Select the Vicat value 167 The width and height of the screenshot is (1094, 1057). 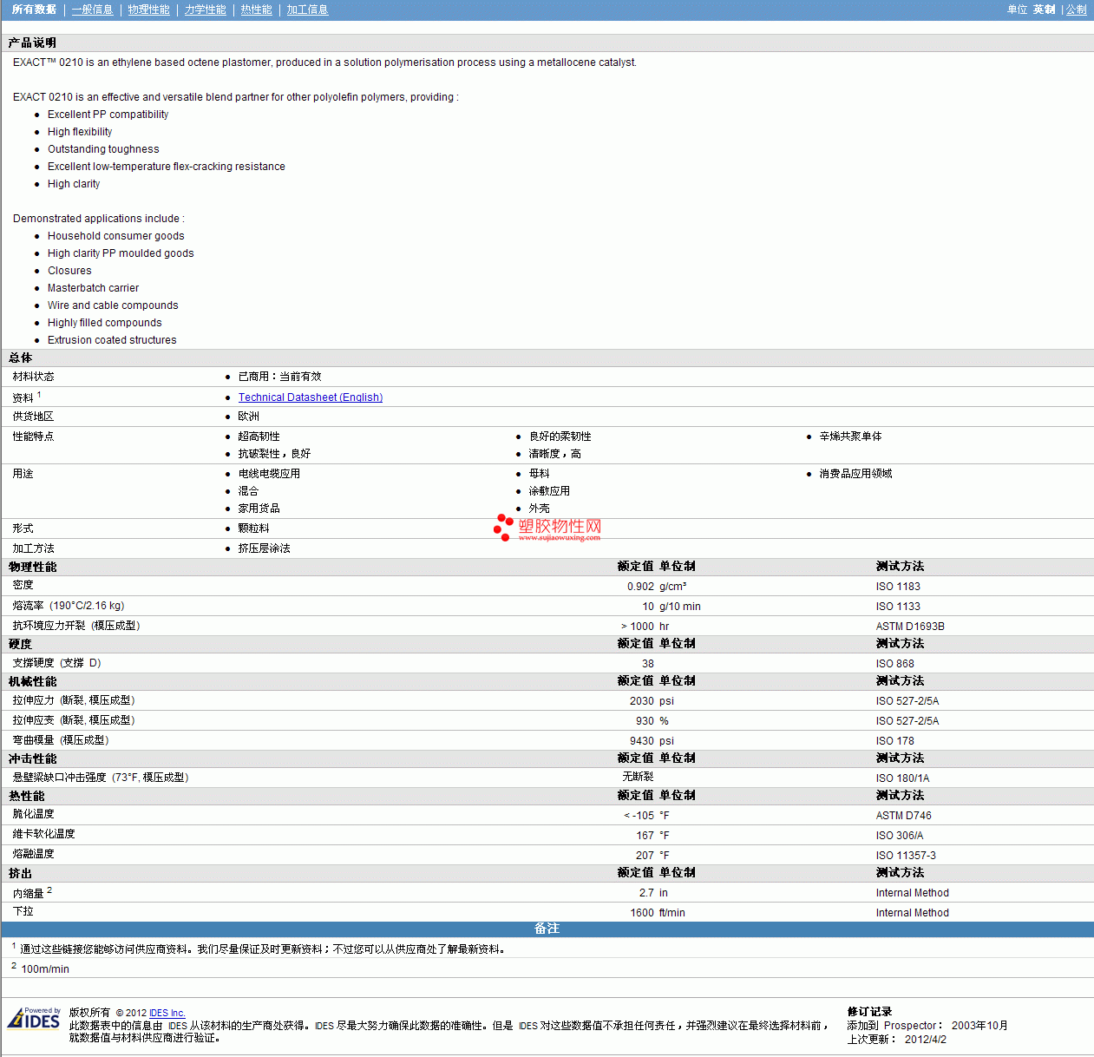pos(645,836)
